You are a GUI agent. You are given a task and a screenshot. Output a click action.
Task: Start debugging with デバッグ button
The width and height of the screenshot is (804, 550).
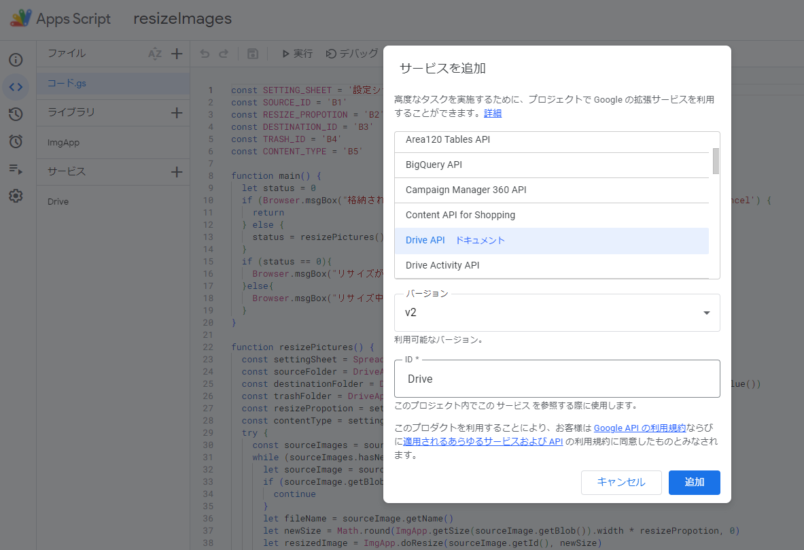point(352,53)
